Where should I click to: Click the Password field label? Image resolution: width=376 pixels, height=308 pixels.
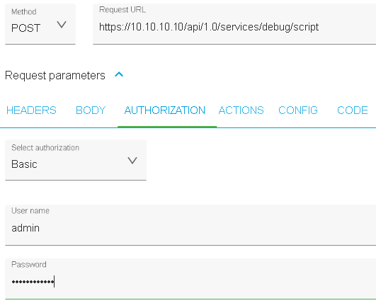tap(29, 265)
